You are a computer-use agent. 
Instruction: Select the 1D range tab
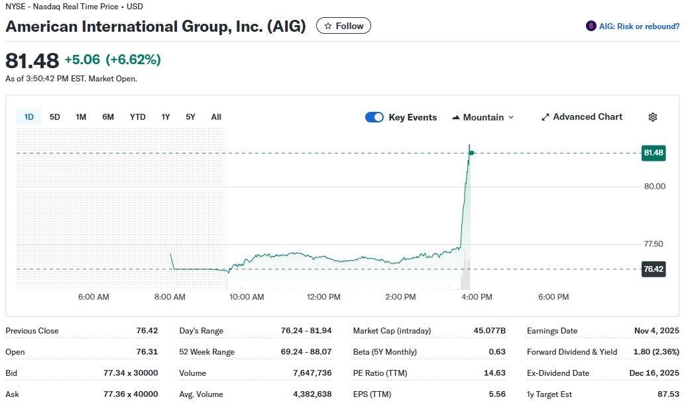click(29, 117)
